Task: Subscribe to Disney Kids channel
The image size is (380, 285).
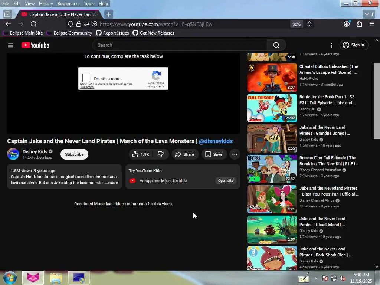Action: click(74, 154)
